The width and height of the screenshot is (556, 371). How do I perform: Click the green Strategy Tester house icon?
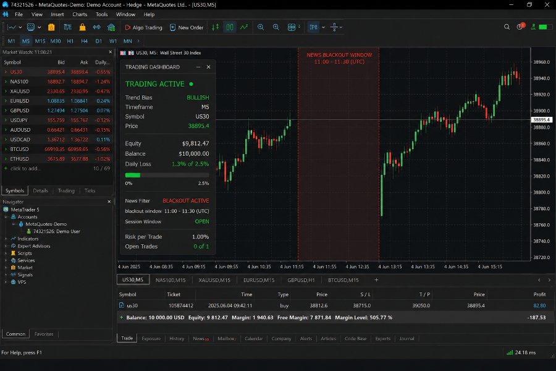coord(111,27)
